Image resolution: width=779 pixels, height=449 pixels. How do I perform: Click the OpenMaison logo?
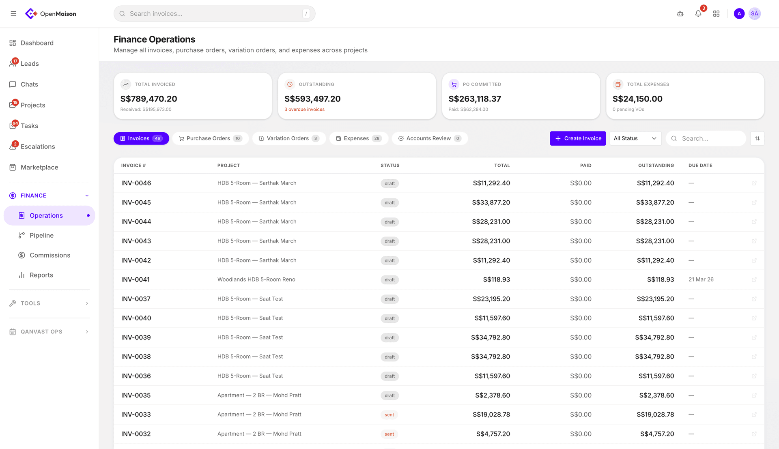tap(51, 14)
